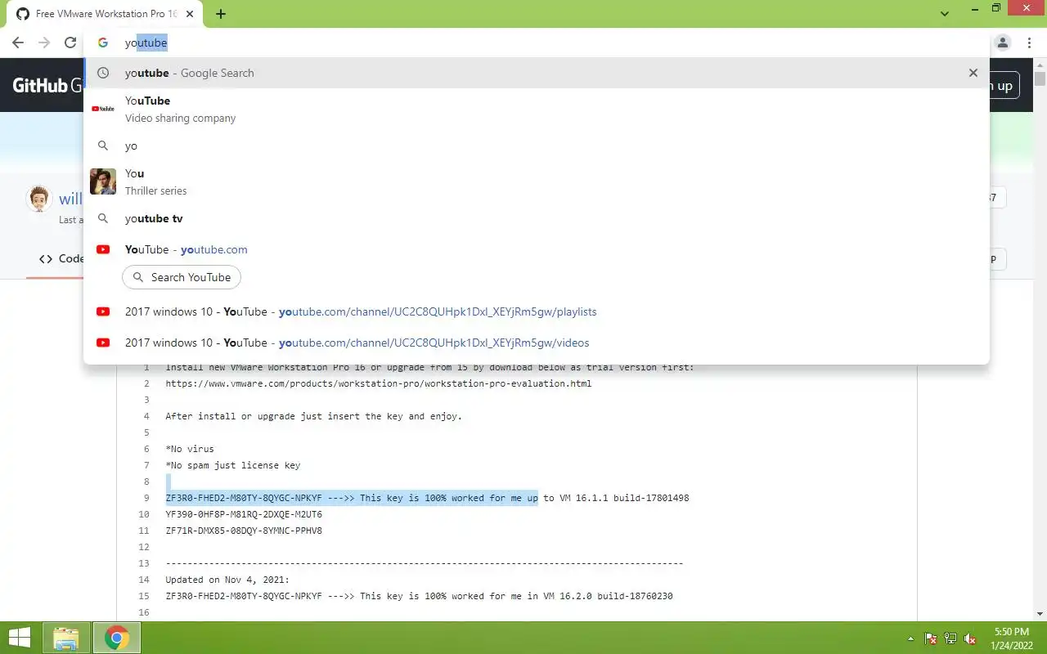The image size is (1047, 654).
Task: Click the browser forward arrow
Action: coord(44,43)
